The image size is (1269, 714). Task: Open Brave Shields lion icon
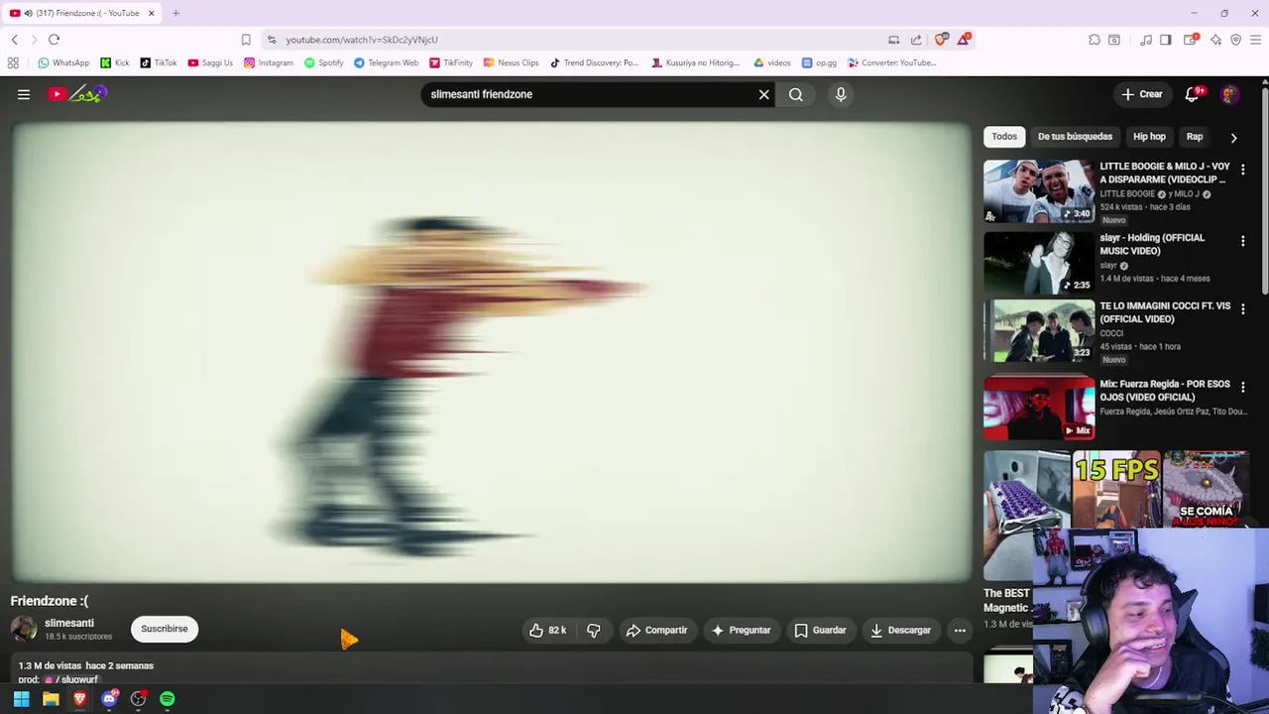click(x=942, y=40)
